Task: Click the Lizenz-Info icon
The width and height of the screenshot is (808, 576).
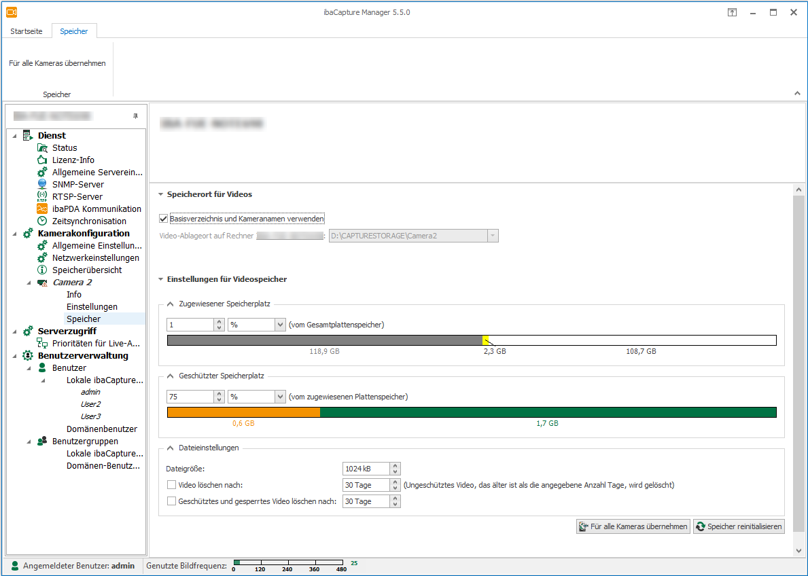Action: click(x=42, y=160)
